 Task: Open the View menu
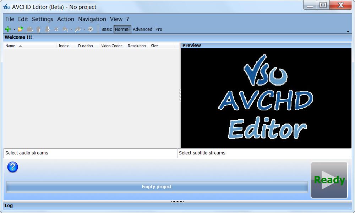click(x=116, y=19)
